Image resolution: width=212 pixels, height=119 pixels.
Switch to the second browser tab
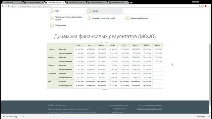pyautogui.click(x=33, y=2)
